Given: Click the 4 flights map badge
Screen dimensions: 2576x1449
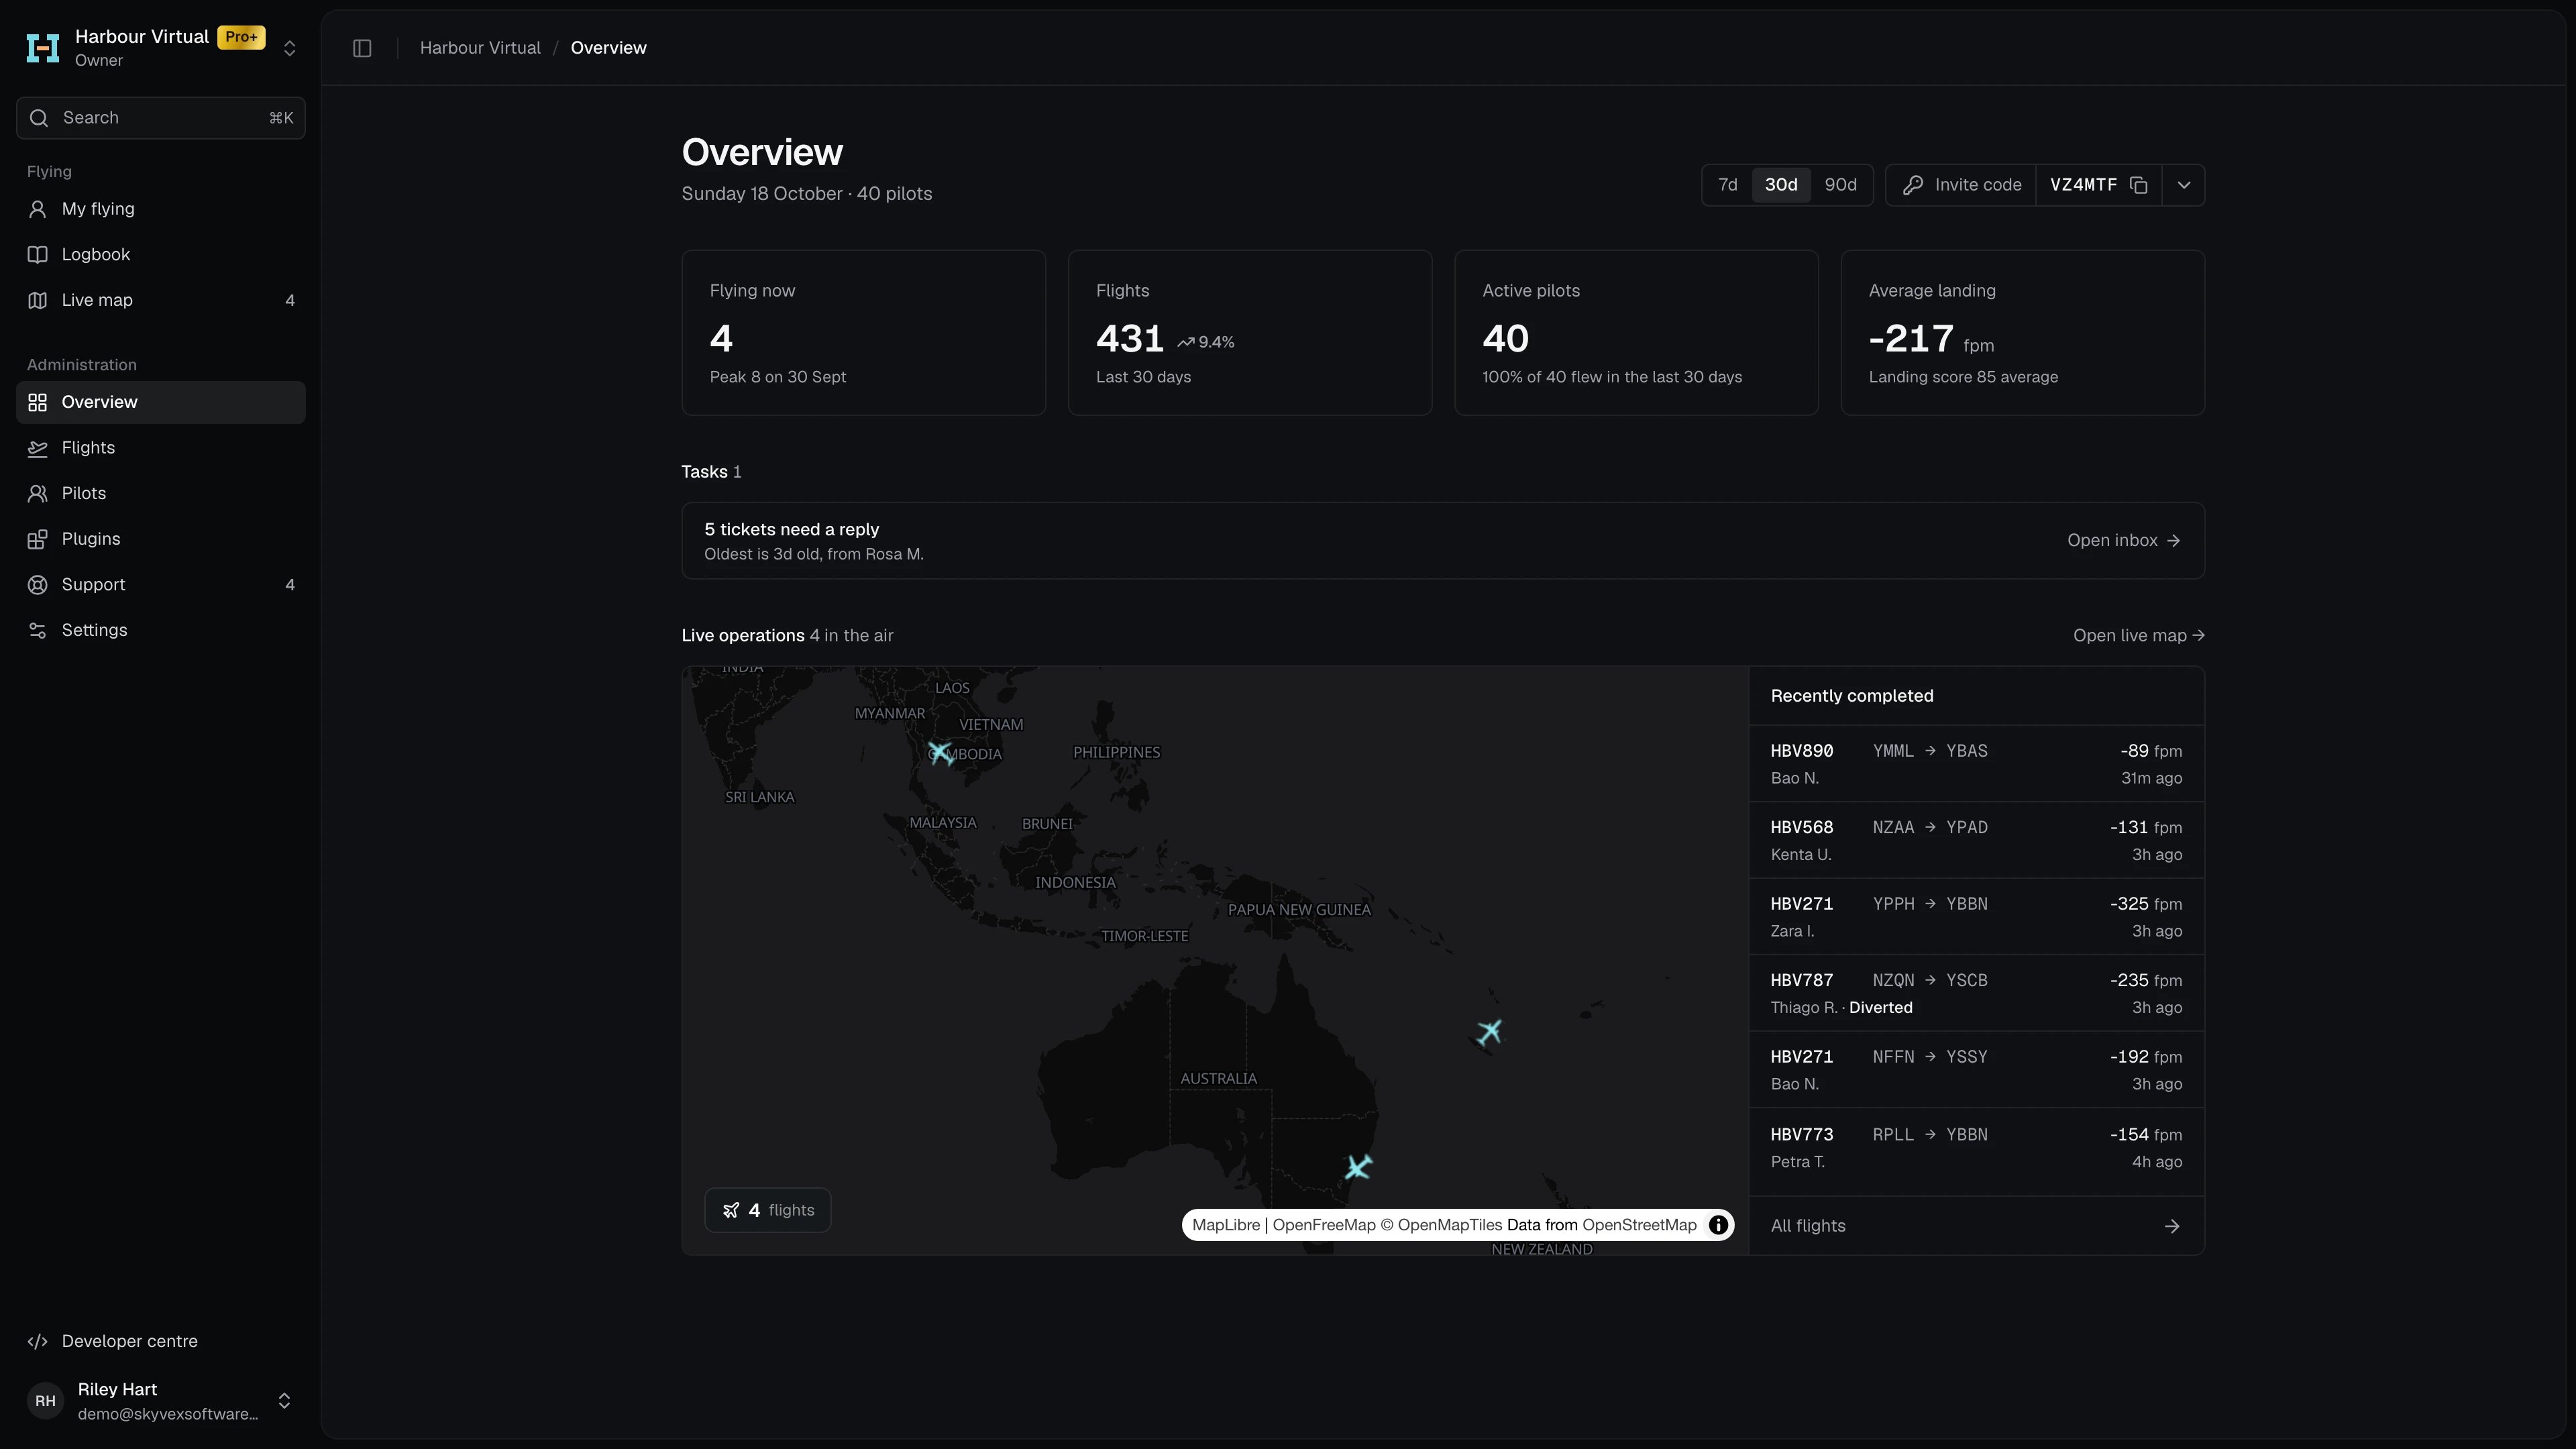Looking at the screenshot, I should point(767,1210).
